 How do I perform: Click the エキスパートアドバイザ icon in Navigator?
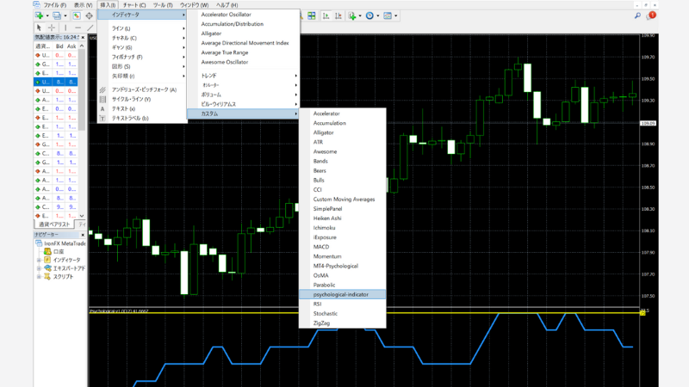pos(47,268)
